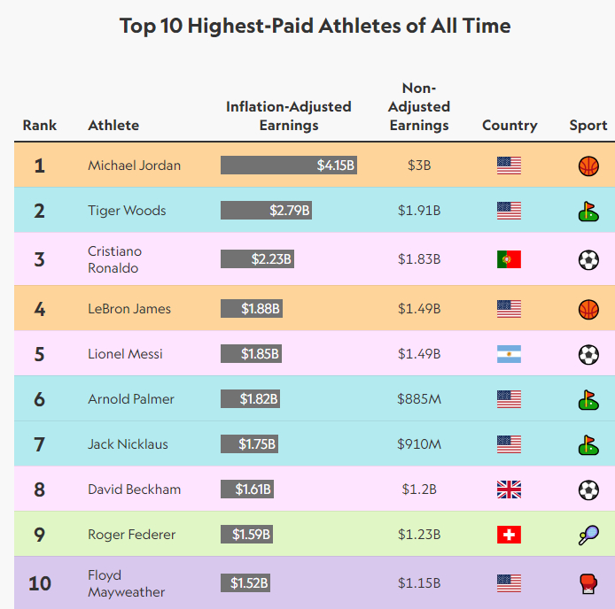Click the UK flag for David Beckham

[510, 490]
